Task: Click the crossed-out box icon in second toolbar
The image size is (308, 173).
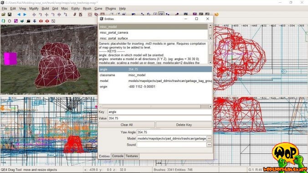Action: [53, 21]
